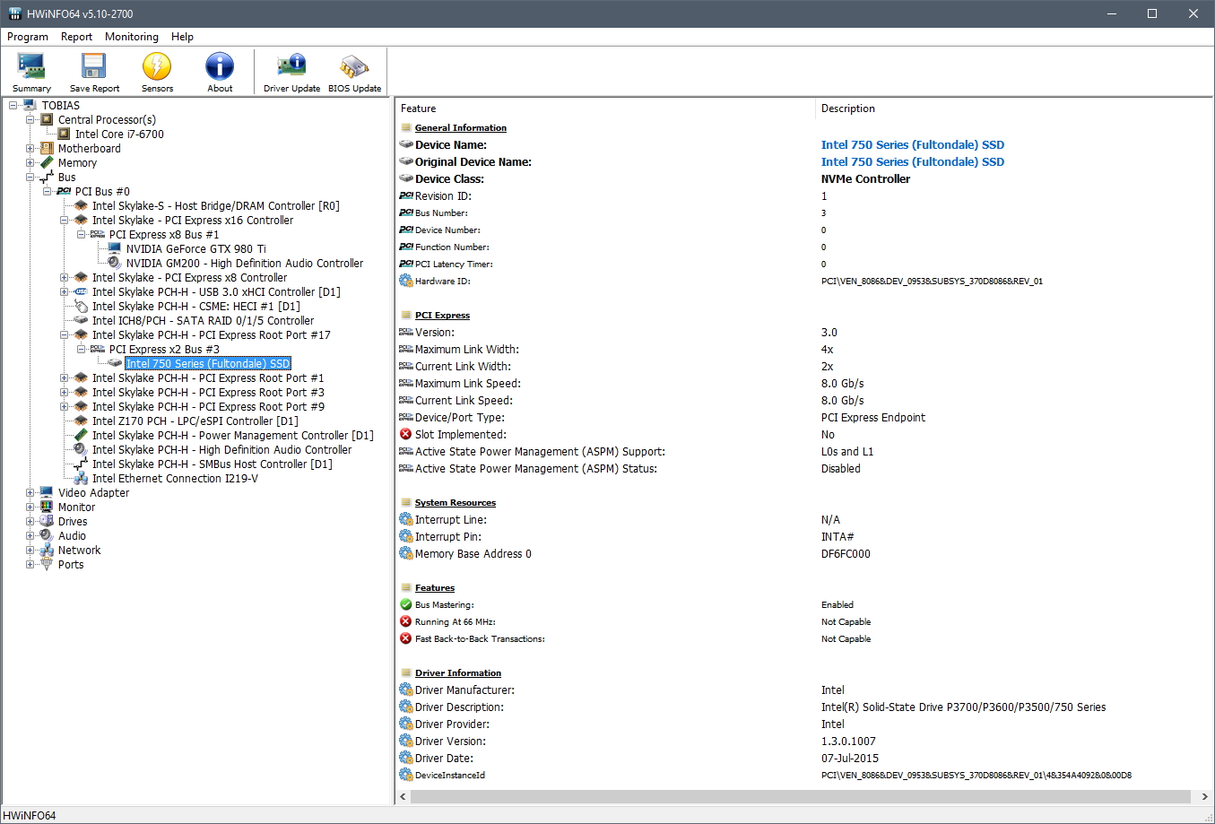Collapse the Bus node
Viewport: 1215px width, 824px height.
pos(30,178)
